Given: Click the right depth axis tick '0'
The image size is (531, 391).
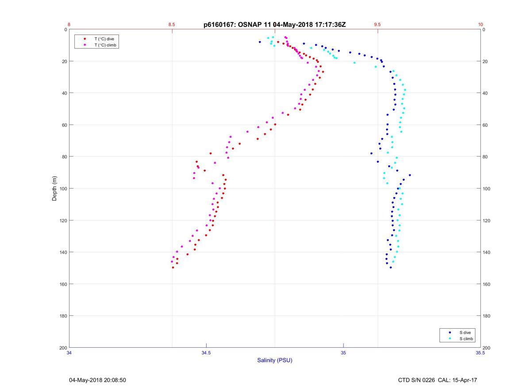Looking at the screenshot, I should pyautogui.click(x=484, y=30).
